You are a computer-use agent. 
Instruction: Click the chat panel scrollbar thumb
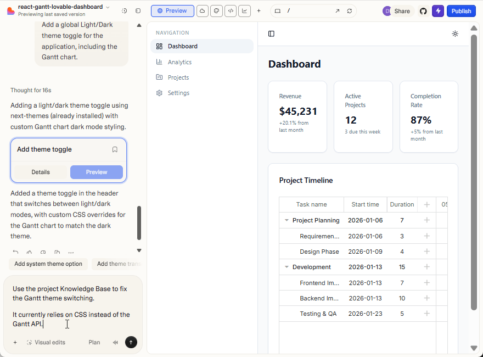pos(139,222)
